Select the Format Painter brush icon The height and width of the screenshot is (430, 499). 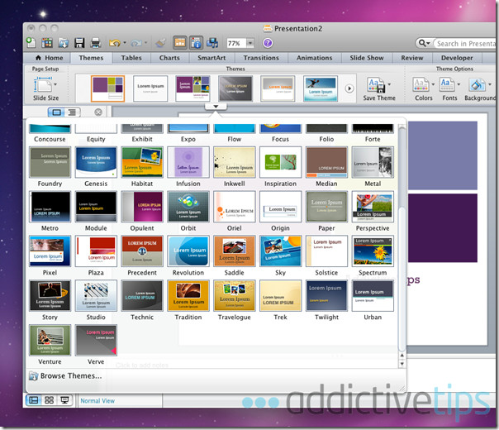[161, 43]
